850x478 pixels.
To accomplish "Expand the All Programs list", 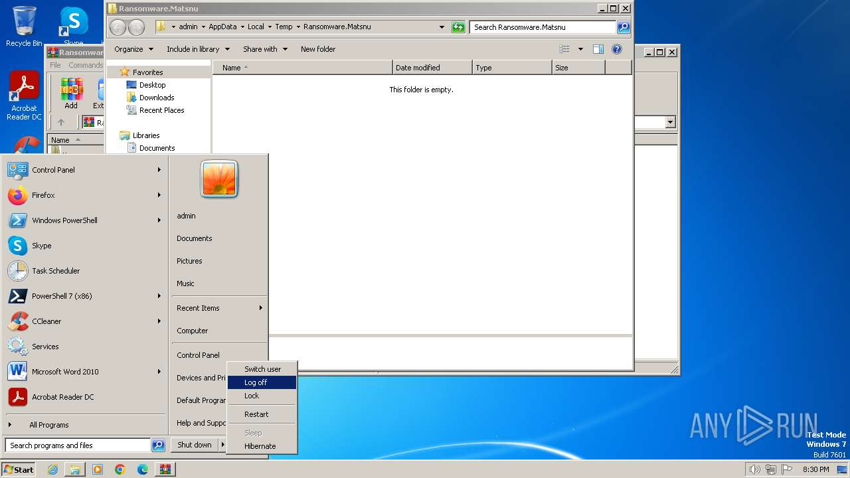I will click(48, 425).
